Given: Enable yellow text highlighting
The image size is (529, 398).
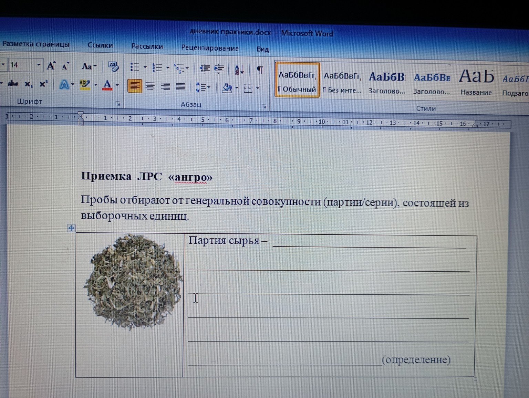Looking at the screenshot, I should pyautogui.click(x=84, y=84).
